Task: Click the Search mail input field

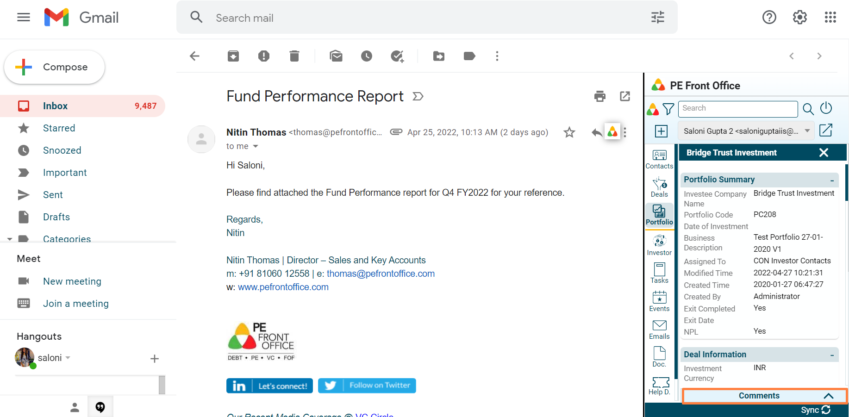Action: tap(417, 18)
